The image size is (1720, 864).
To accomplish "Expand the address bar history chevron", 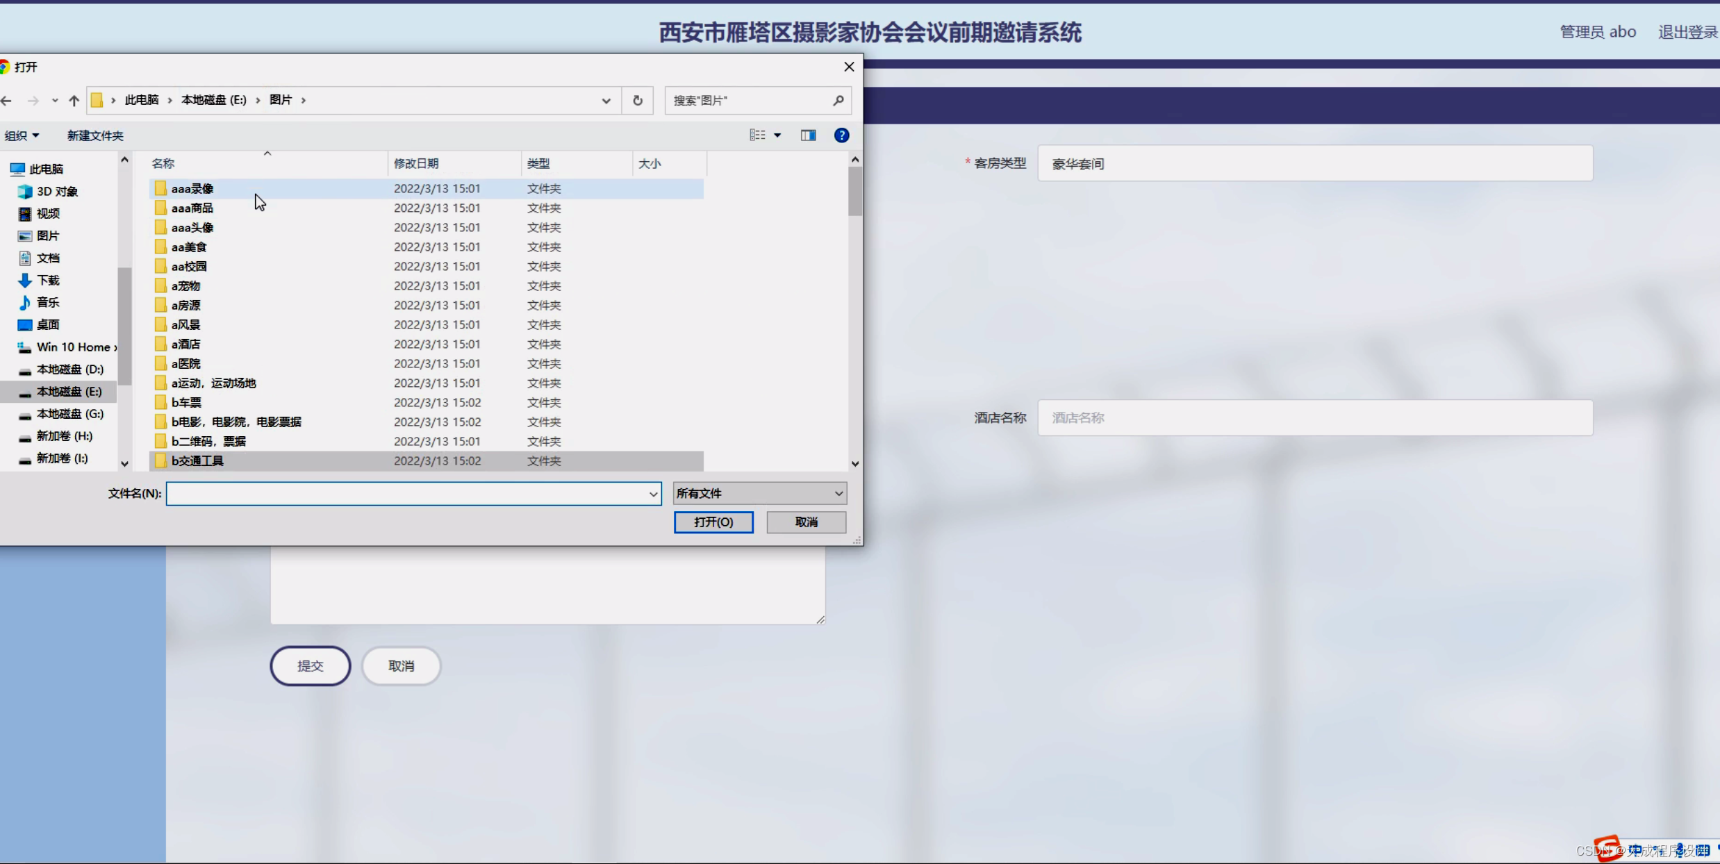I will pos(605,100).
